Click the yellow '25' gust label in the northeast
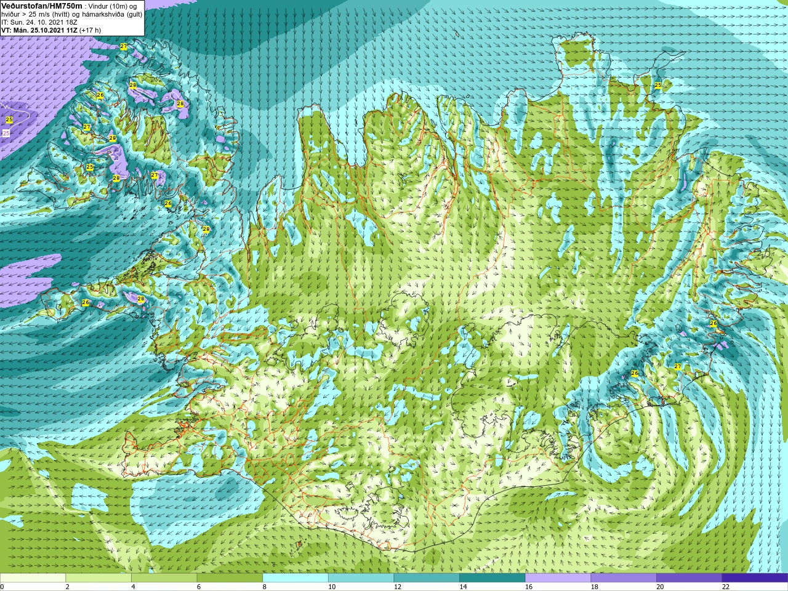The height and width of the screenshot is (591, 788). click(657, 86)
